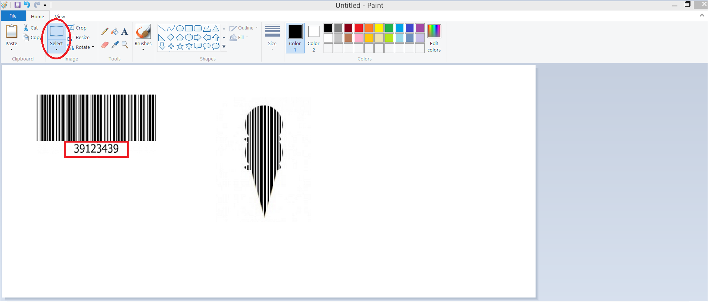Choose the Down arrow shape

tap(162, 46)
